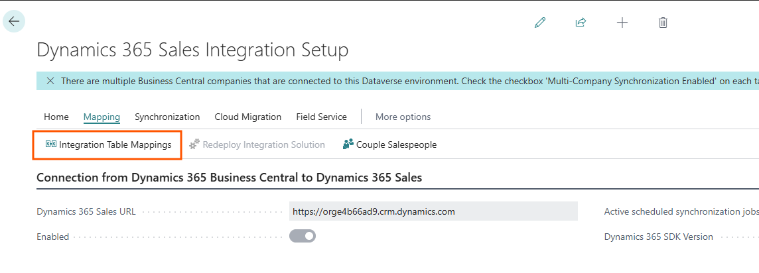Open the Field Service tab
The height and width of the screenshot is (273, 759).
pyautogui.click(x=321, y=117)
